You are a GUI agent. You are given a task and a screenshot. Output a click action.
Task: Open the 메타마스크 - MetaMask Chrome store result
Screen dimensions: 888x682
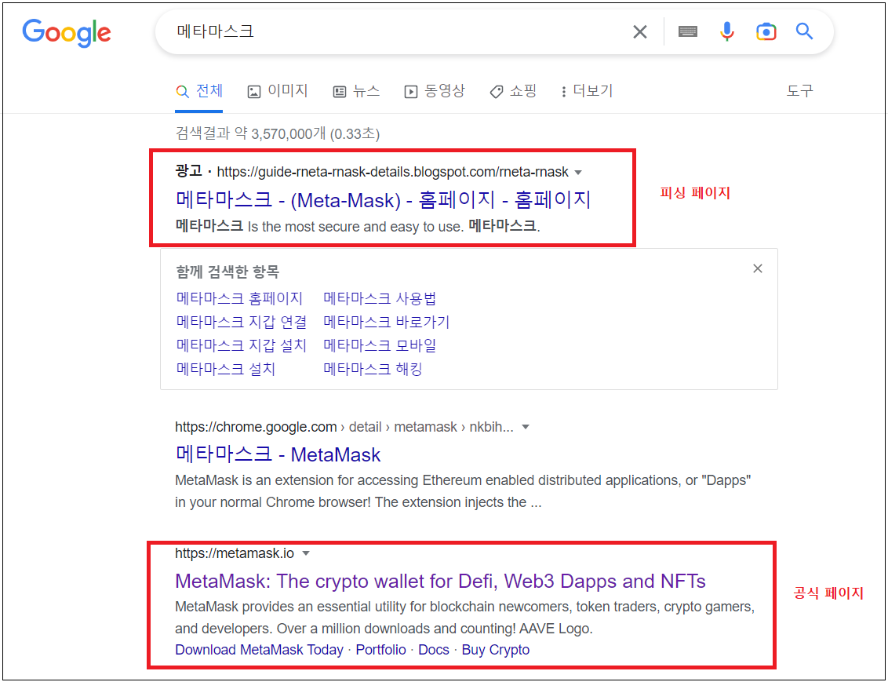(278, 454)
